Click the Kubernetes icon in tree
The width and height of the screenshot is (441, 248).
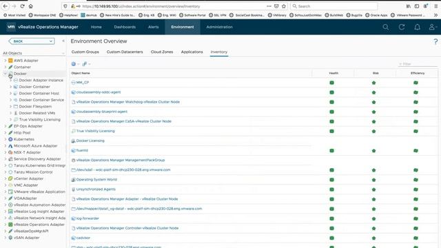click(x=10, y=139)
